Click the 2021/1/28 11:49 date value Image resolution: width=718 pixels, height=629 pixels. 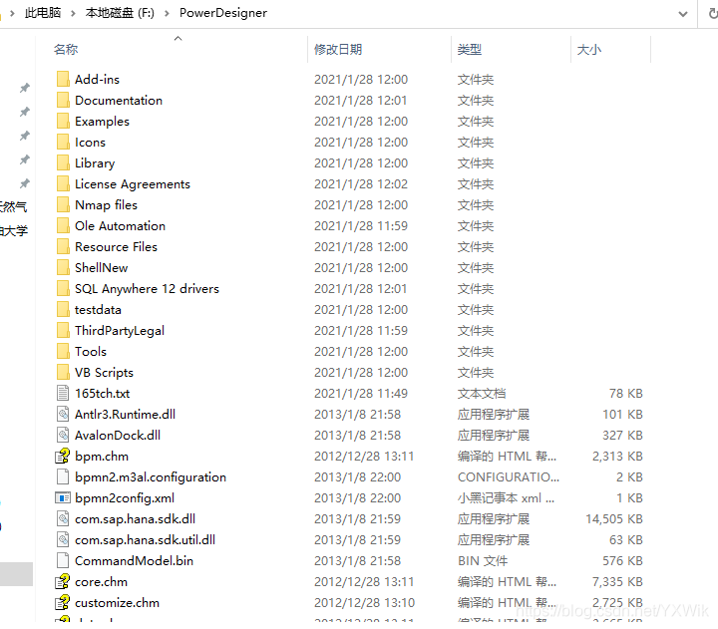[x=360, y=394]
